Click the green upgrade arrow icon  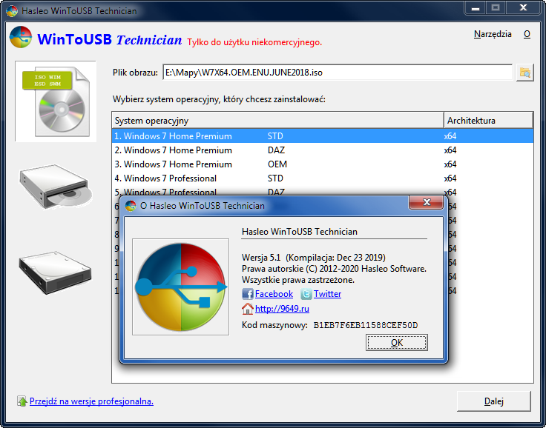pos(22,401)
